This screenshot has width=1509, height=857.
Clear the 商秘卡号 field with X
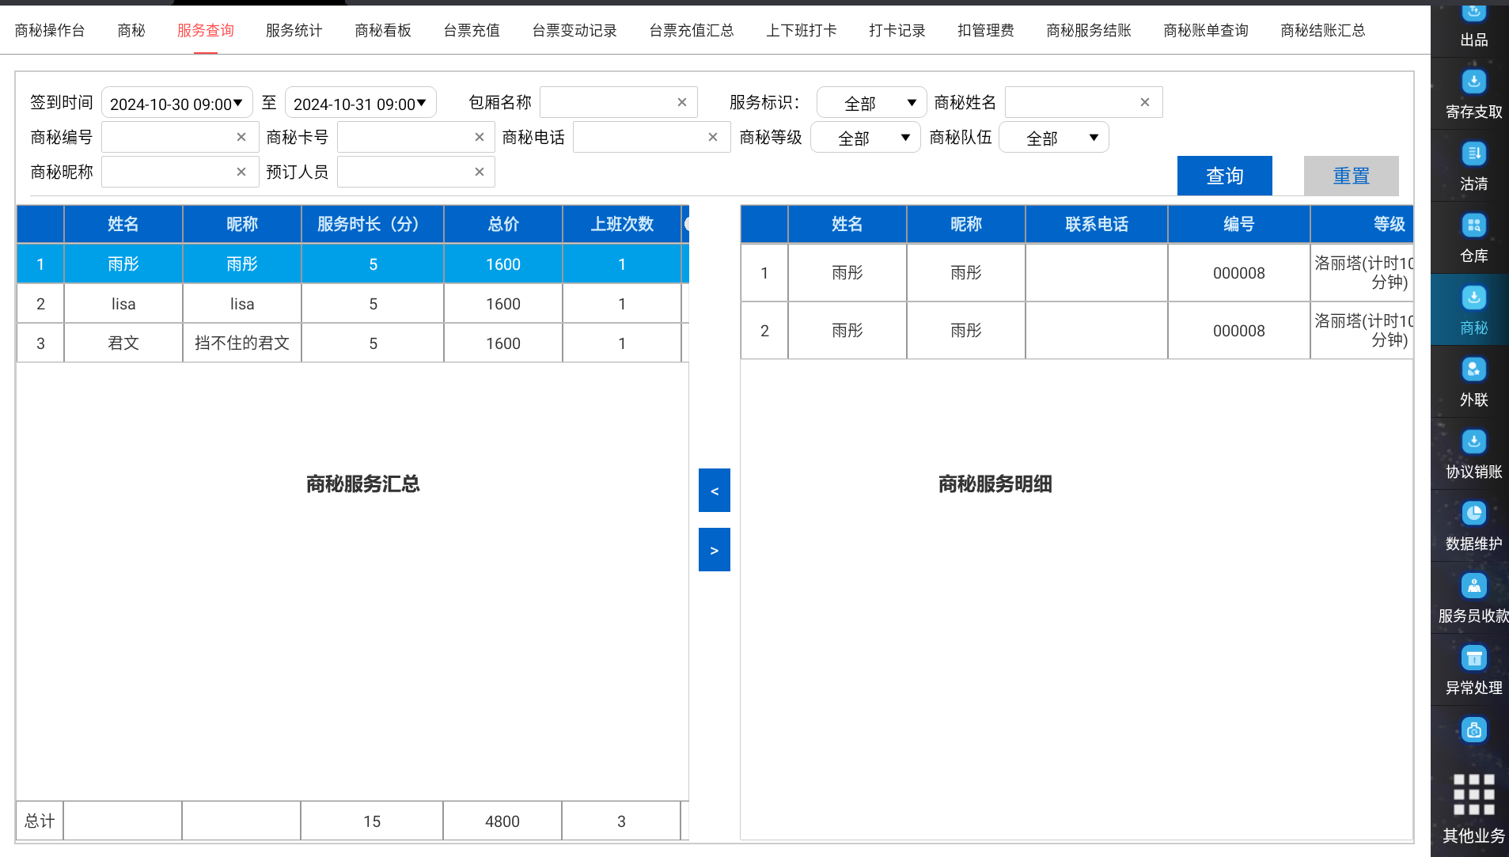tap(480, 137)
